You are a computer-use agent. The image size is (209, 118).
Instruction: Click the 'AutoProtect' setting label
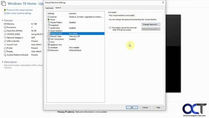55,28
